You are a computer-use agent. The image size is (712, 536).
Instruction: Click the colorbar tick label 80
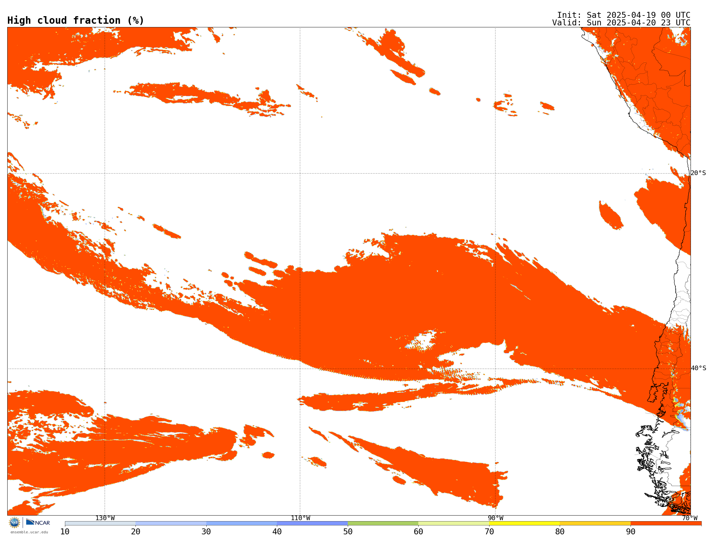(x=560, y=532)
